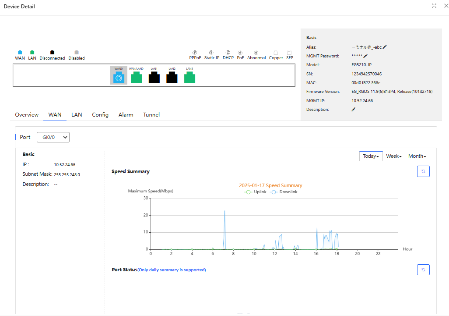Image resolution: width=449 pixels, height=316 pixels.
Task: Maximize the Device Detail dialog
Action: (x=434, y=6)
